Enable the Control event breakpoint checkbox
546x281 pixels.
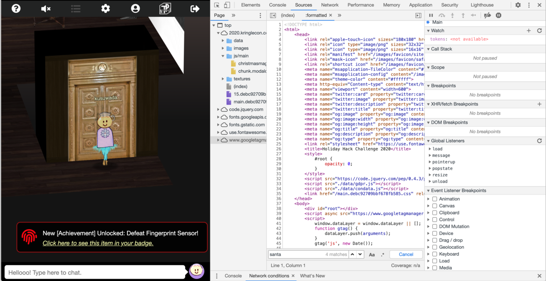(435, 220)
